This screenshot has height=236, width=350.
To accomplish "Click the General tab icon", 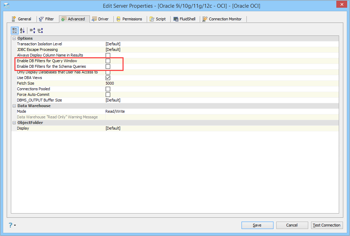I will (x=14, y=19).
